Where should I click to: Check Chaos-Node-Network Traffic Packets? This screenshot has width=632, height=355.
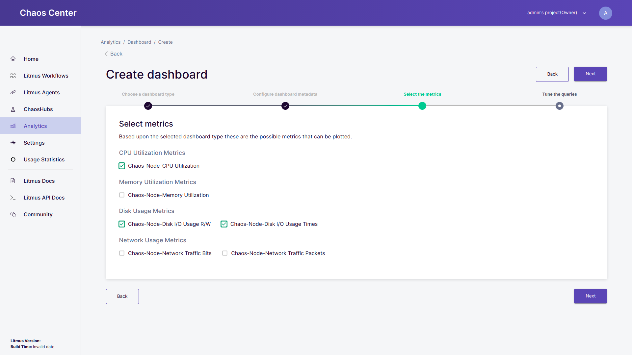[225, 253]
